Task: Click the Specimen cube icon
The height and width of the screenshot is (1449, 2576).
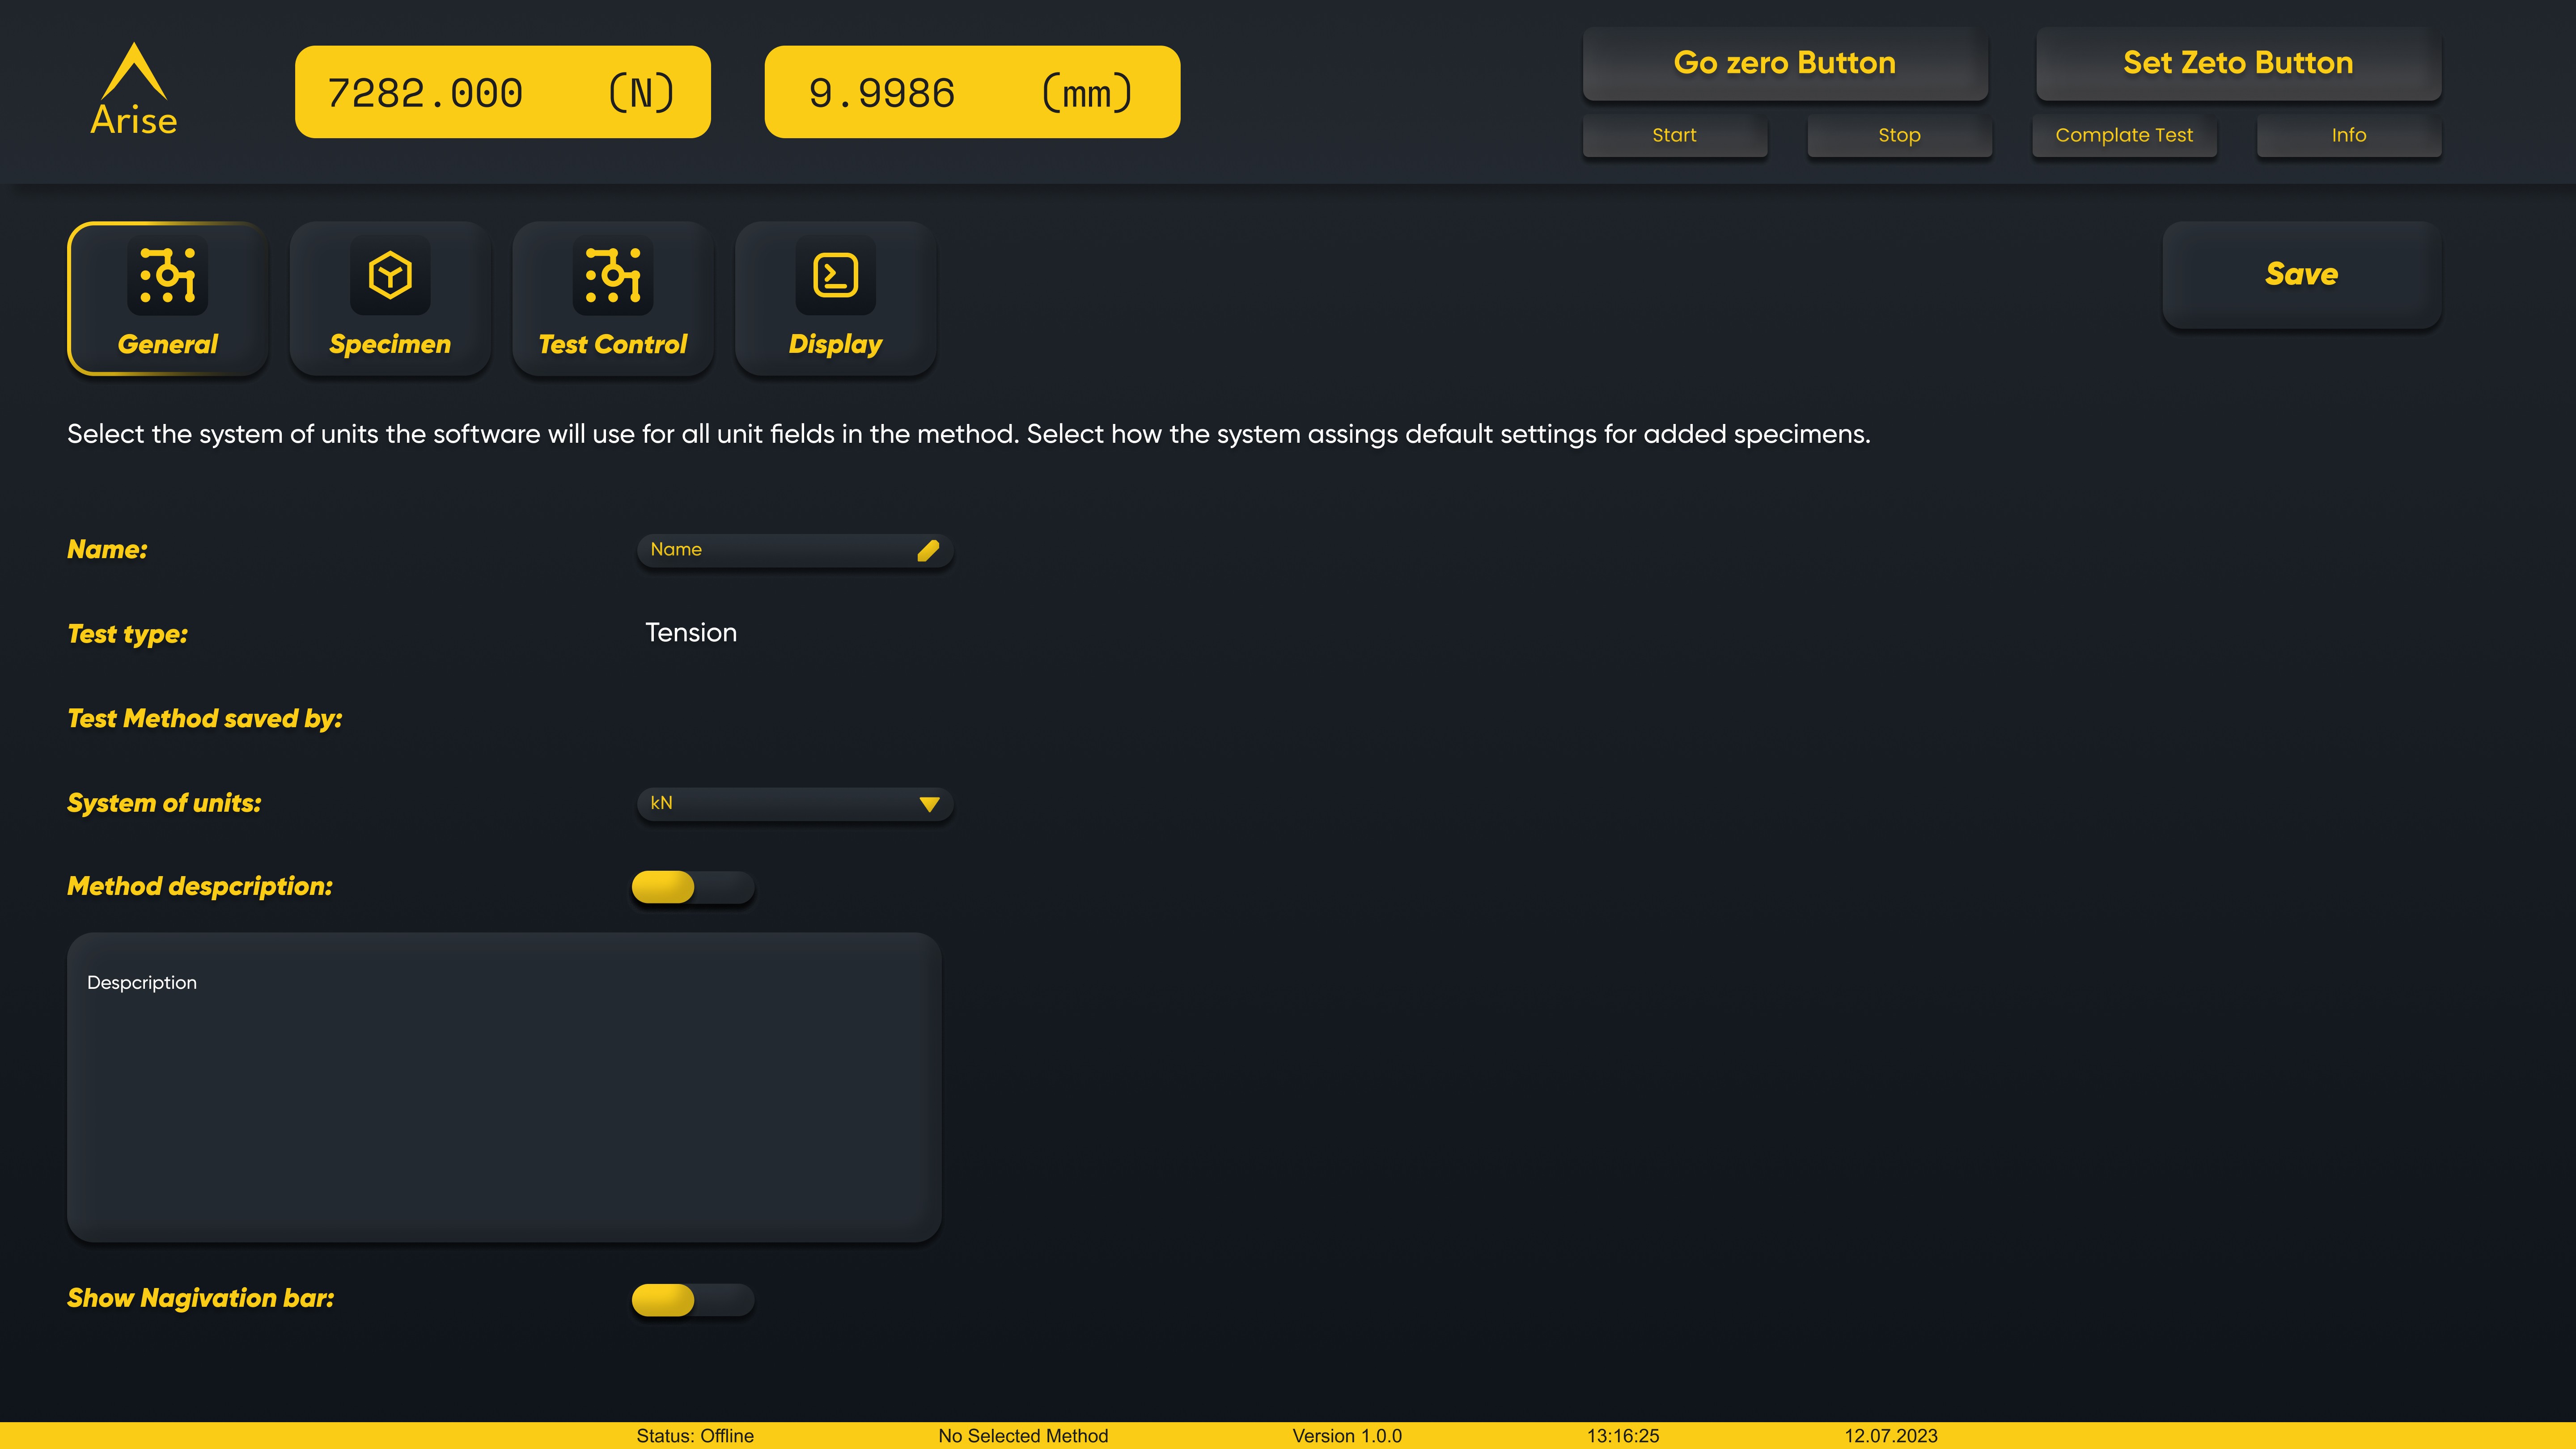Action: [390, 275]
